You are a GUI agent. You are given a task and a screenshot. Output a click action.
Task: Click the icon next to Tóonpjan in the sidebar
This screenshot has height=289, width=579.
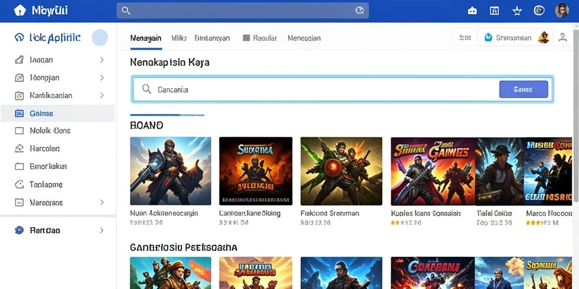click(x=19, y=78)
